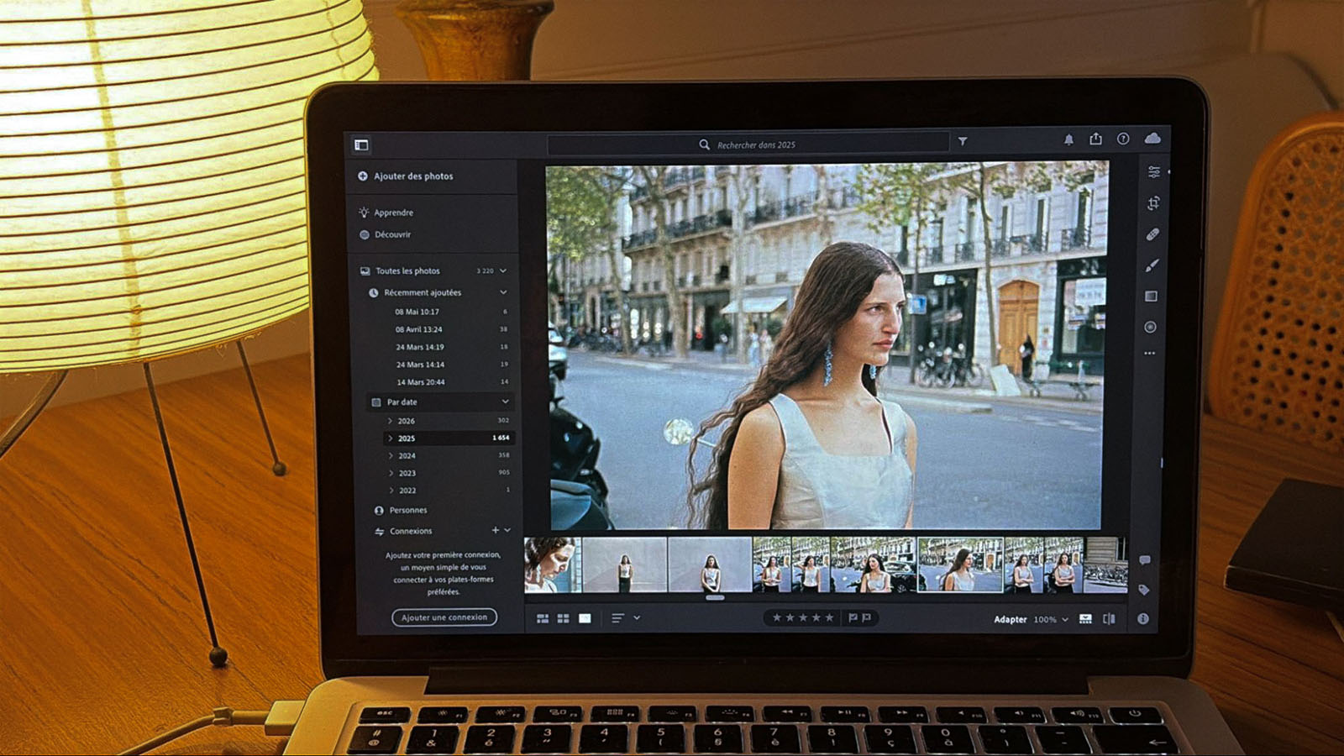The image size is (1344, 756).
Task: Open the sort order dropdown arrow
Action: [x=637, y=618]
